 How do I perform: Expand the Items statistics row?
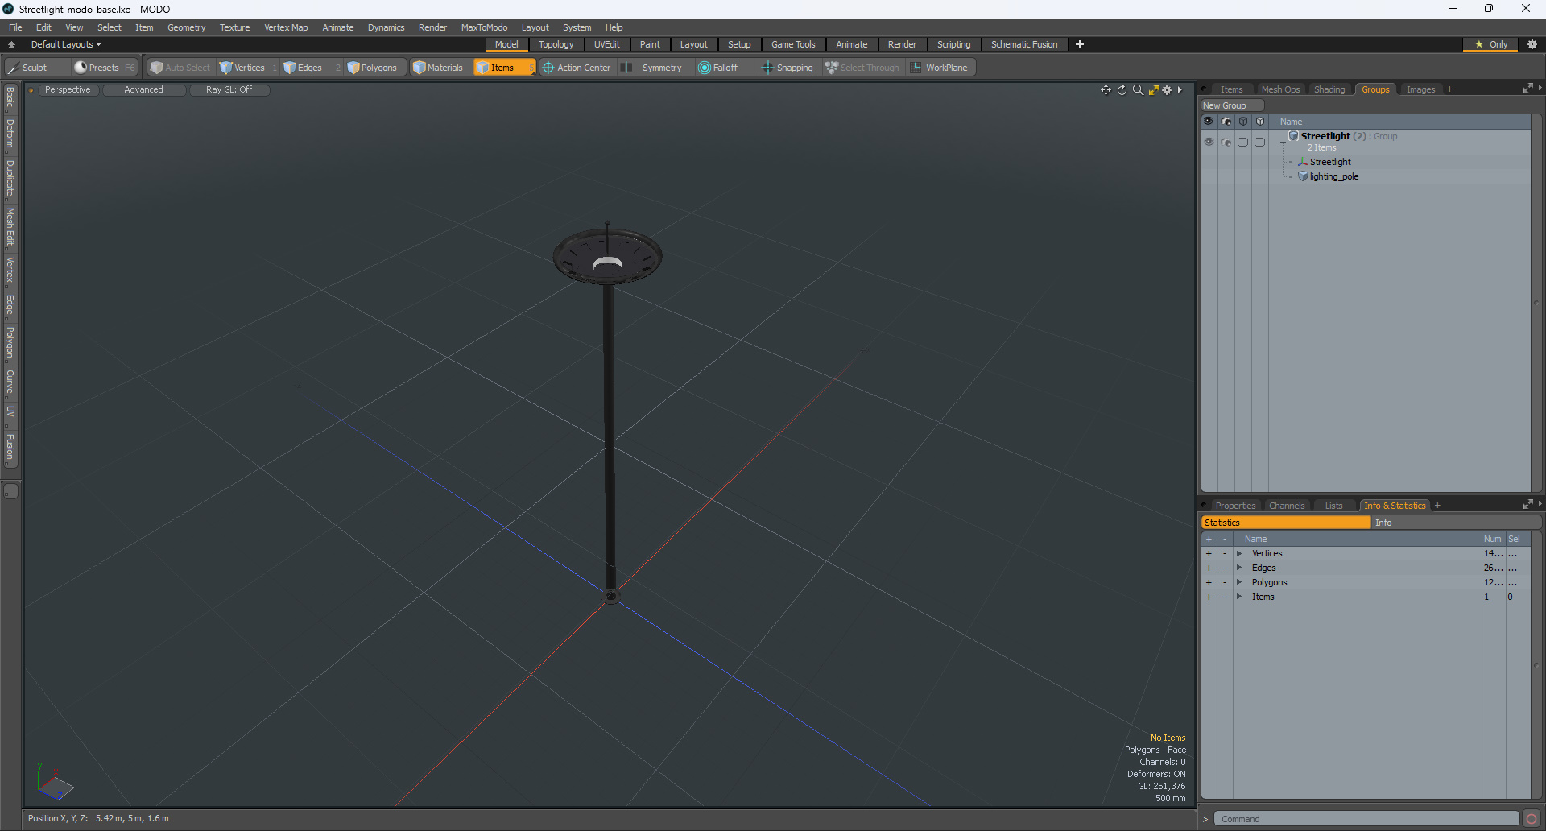1239,597
